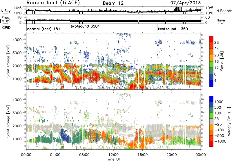Image resolution: width=232 pixels, height=161 pixels.
Task: Click the 'twofsound -3501' CPID text
Action: [174, 29]
